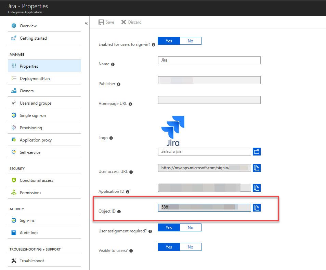Click the Discard button
Image resolution: width=326 pixels, height=270 pixels.
click(131, 22)
